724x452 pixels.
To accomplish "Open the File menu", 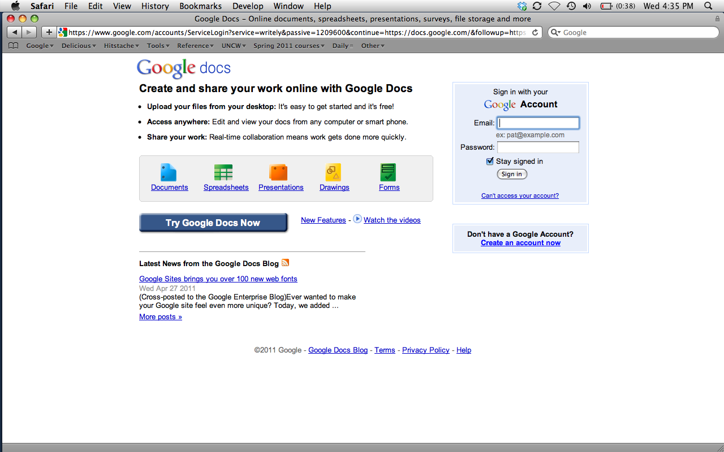I will click(x=71, y=6).
